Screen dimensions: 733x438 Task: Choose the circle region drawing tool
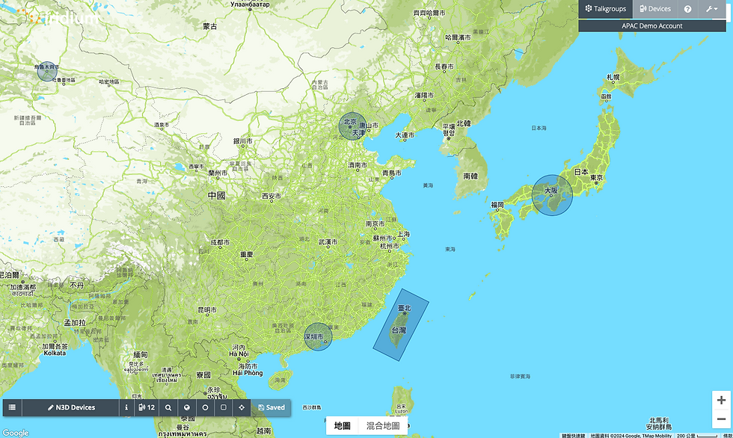205,407
